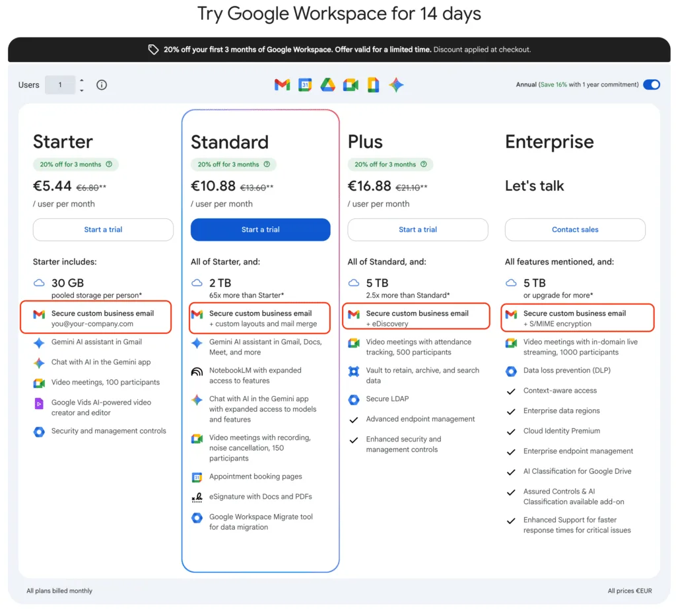Increment the Users count with the up arrow
The image size is (676, 609).
(x=81, y=81)
